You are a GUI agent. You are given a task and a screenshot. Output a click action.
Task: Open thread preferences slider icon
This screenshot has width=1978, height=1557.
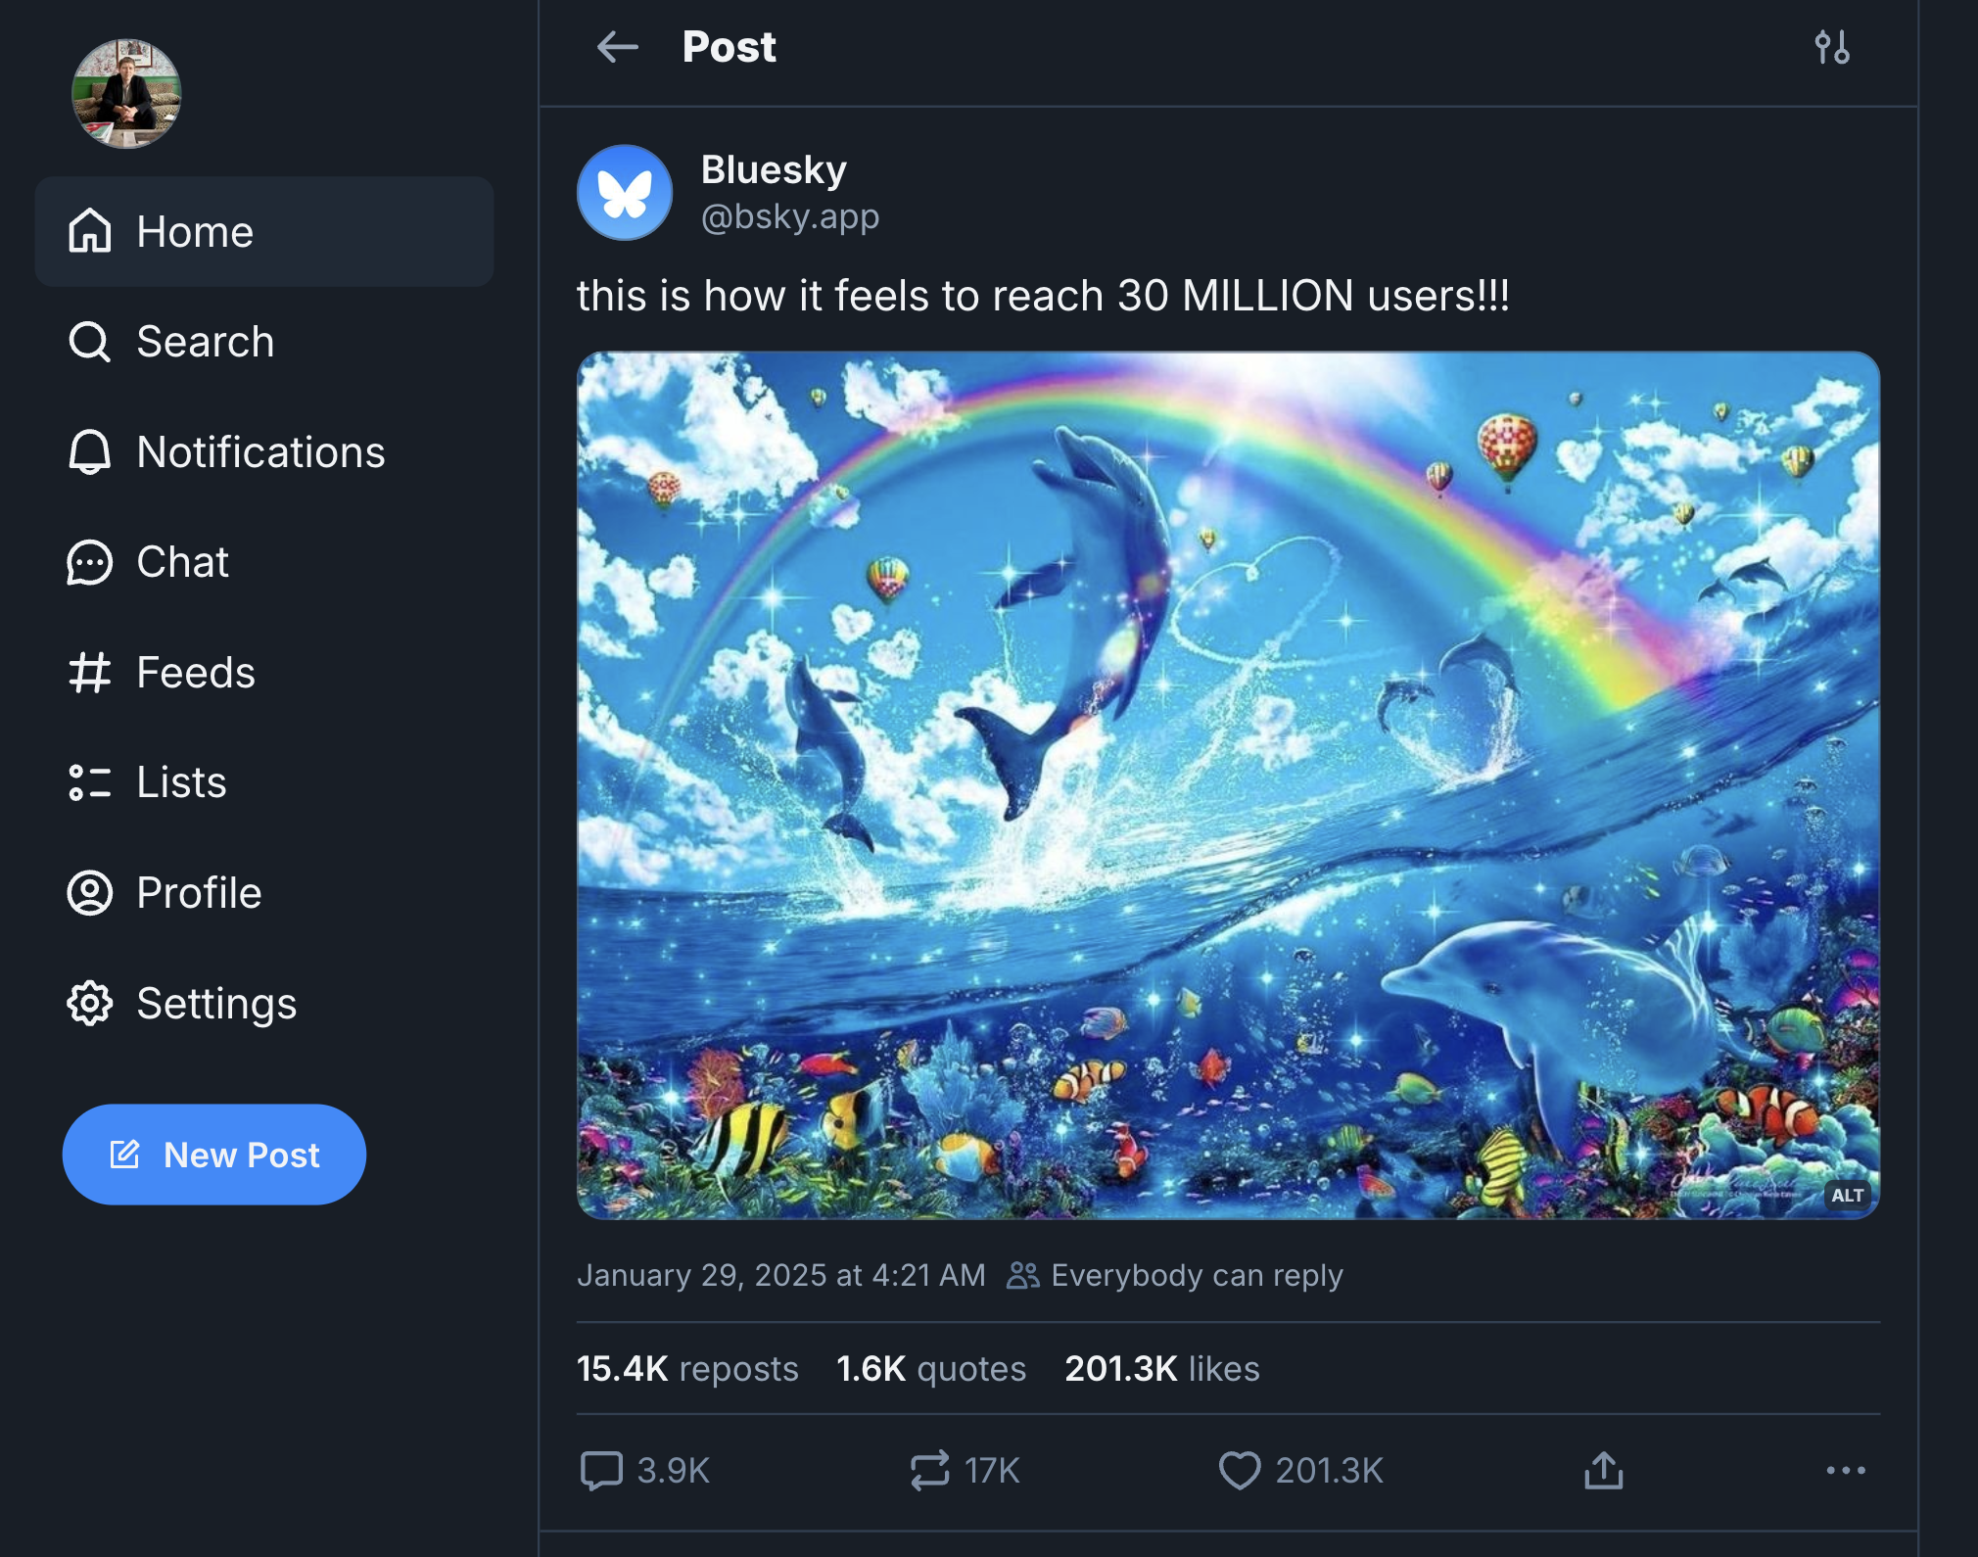[x=1831, y=47]
